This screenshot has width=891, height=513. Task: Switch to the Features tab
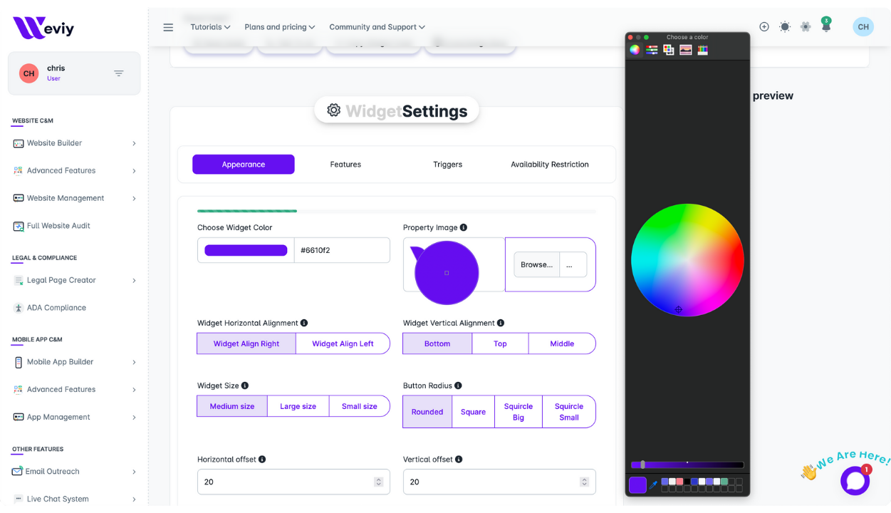coord(345,165)
